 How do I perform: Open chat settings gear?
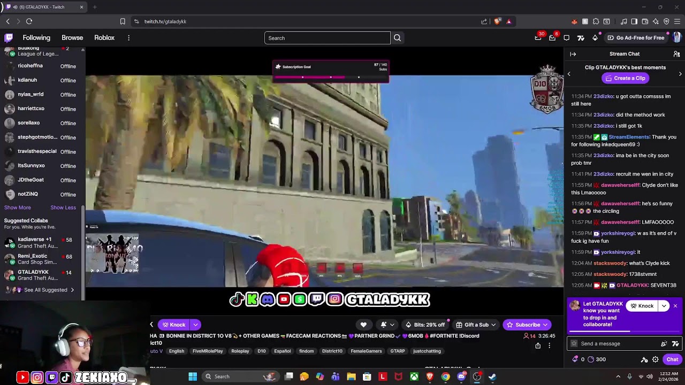click(x=656, y=359)
